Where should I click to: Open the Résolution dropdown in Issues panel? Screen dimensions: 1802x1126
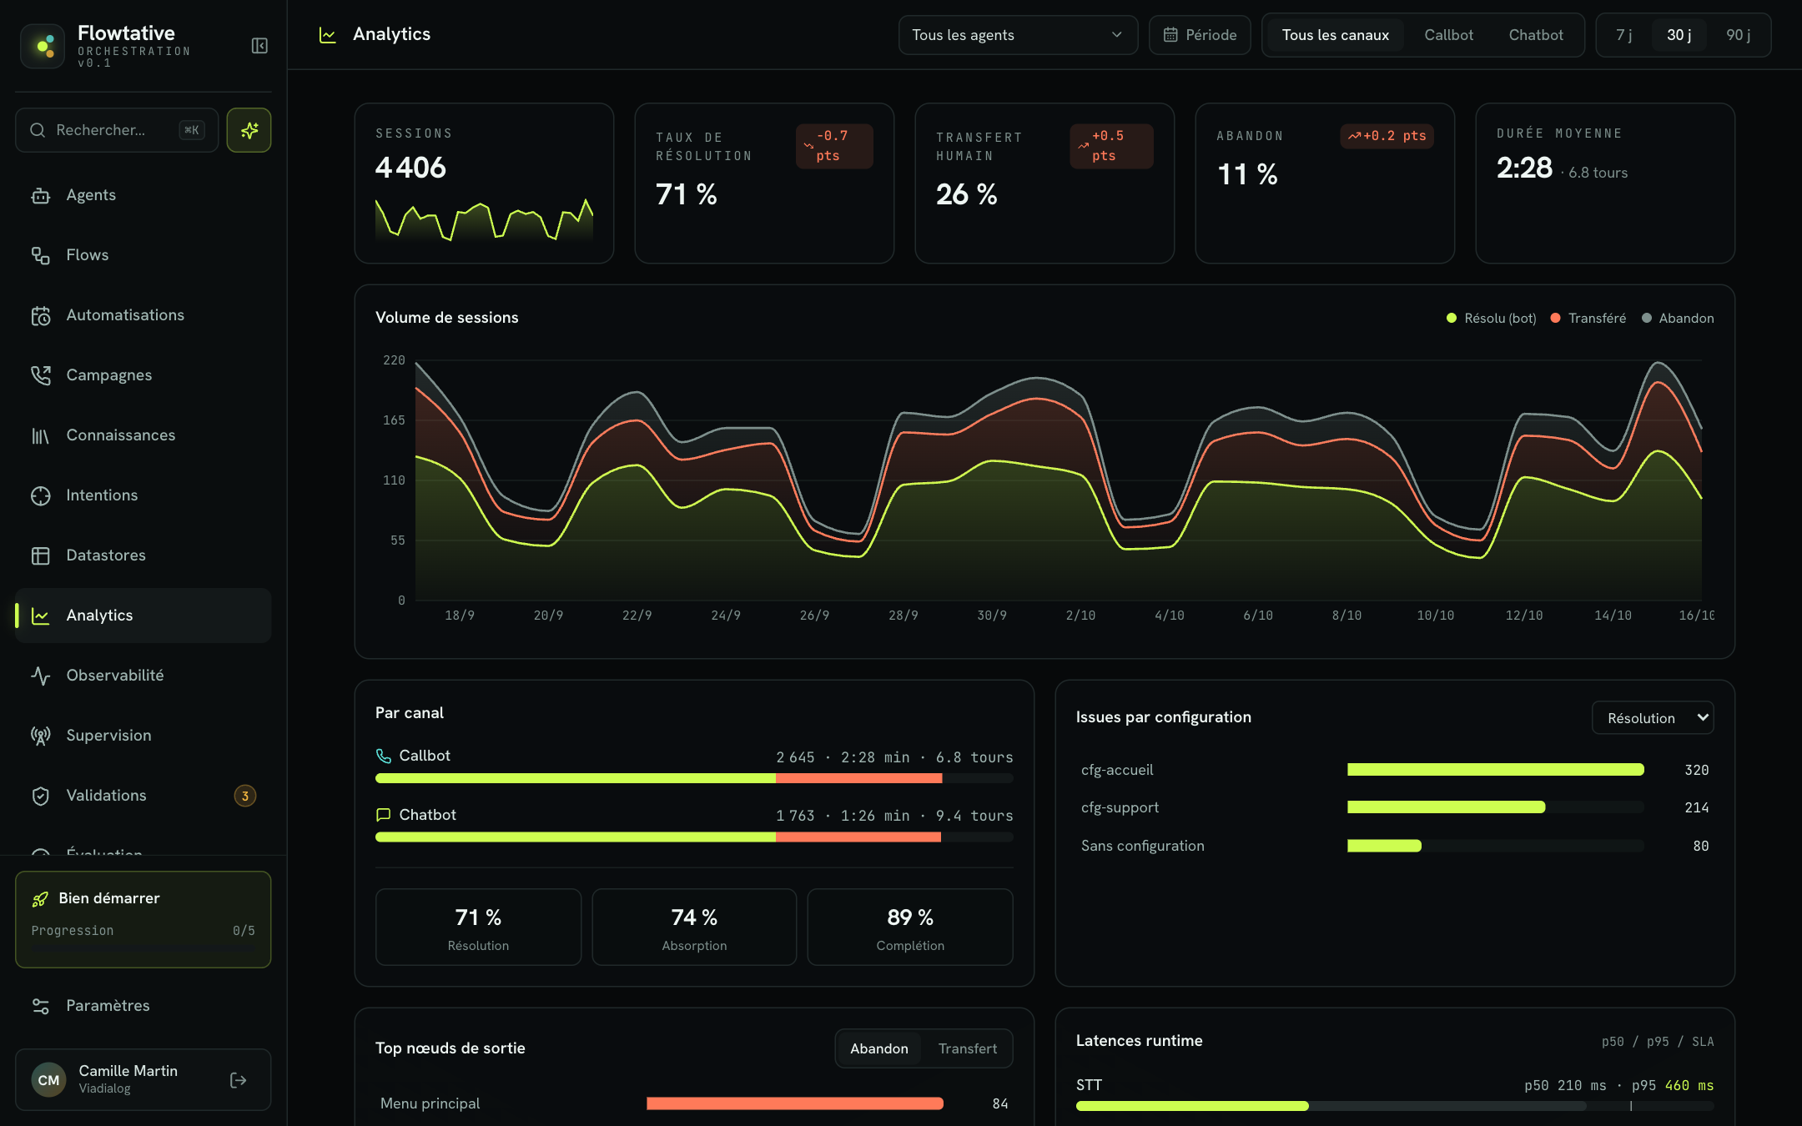click(1653, 718)
